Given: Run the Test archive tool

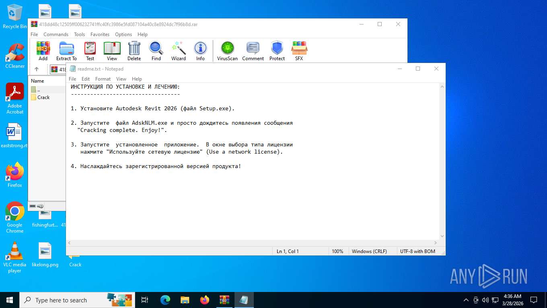Looking at the screenshot, I should click(x=90, y=51).
